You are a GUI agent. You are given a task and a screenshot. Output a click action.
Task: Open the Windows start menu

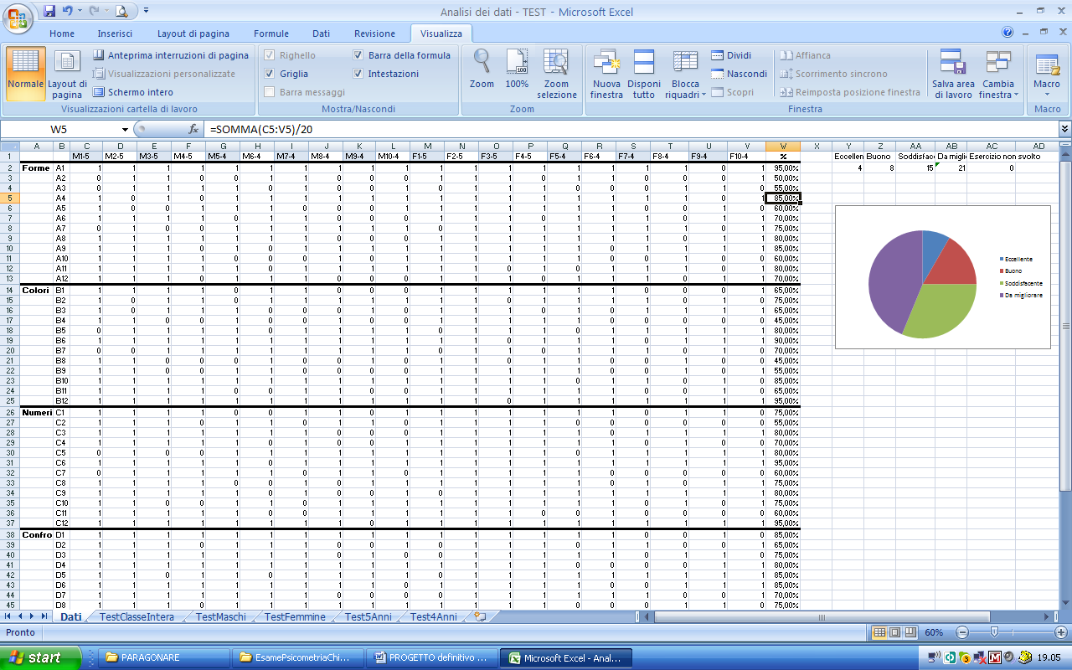click(x=40, y=657)
